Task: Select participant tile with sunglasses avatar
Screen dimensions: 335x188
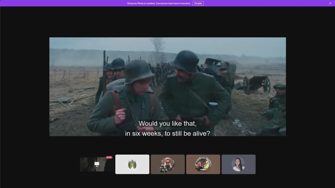Action: tap(168, 164)
